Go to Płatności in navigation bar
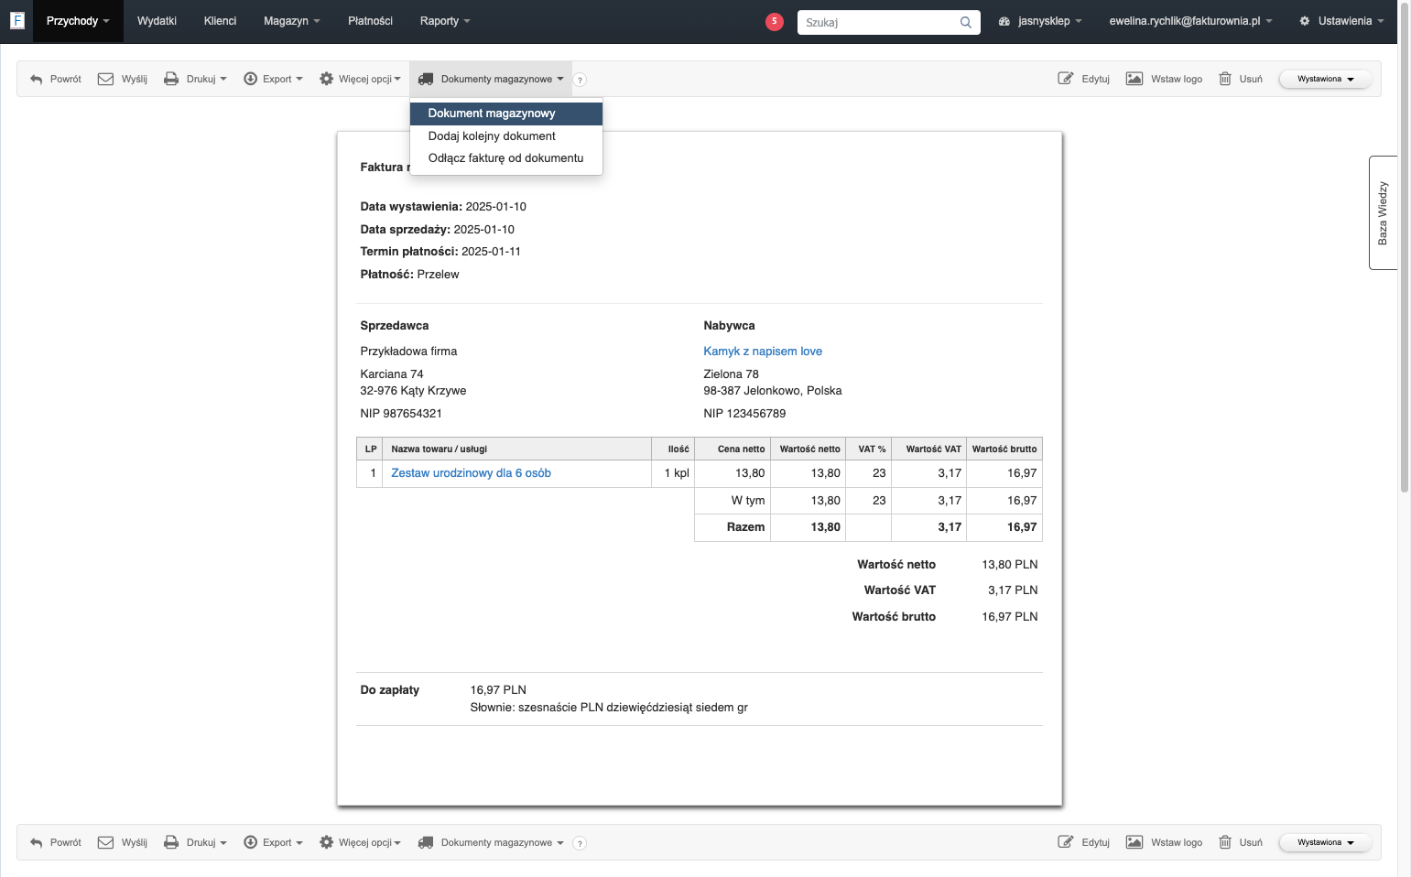The width and height of the screenshot is (1411, 877). point(370,21)
